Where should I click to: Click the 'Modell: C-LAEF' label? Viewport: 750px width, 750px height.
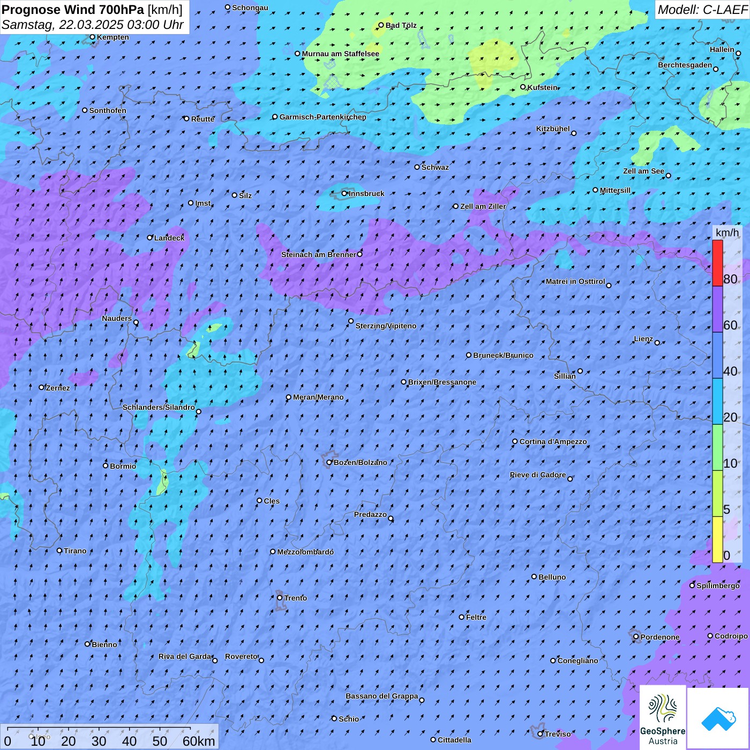coord(702,10)
